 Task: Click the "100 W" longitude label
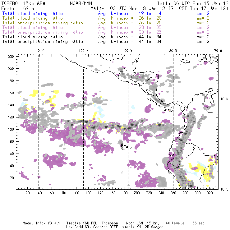84,51
